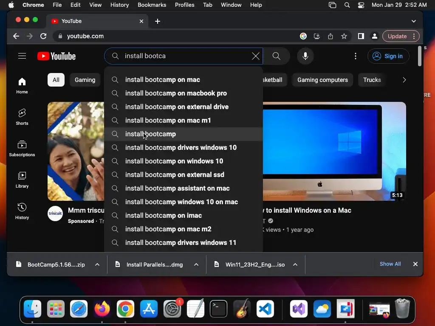Click install app icon in address bar
Image resolution: width=435 pixels, height=326 pixels.
[317, 36]
